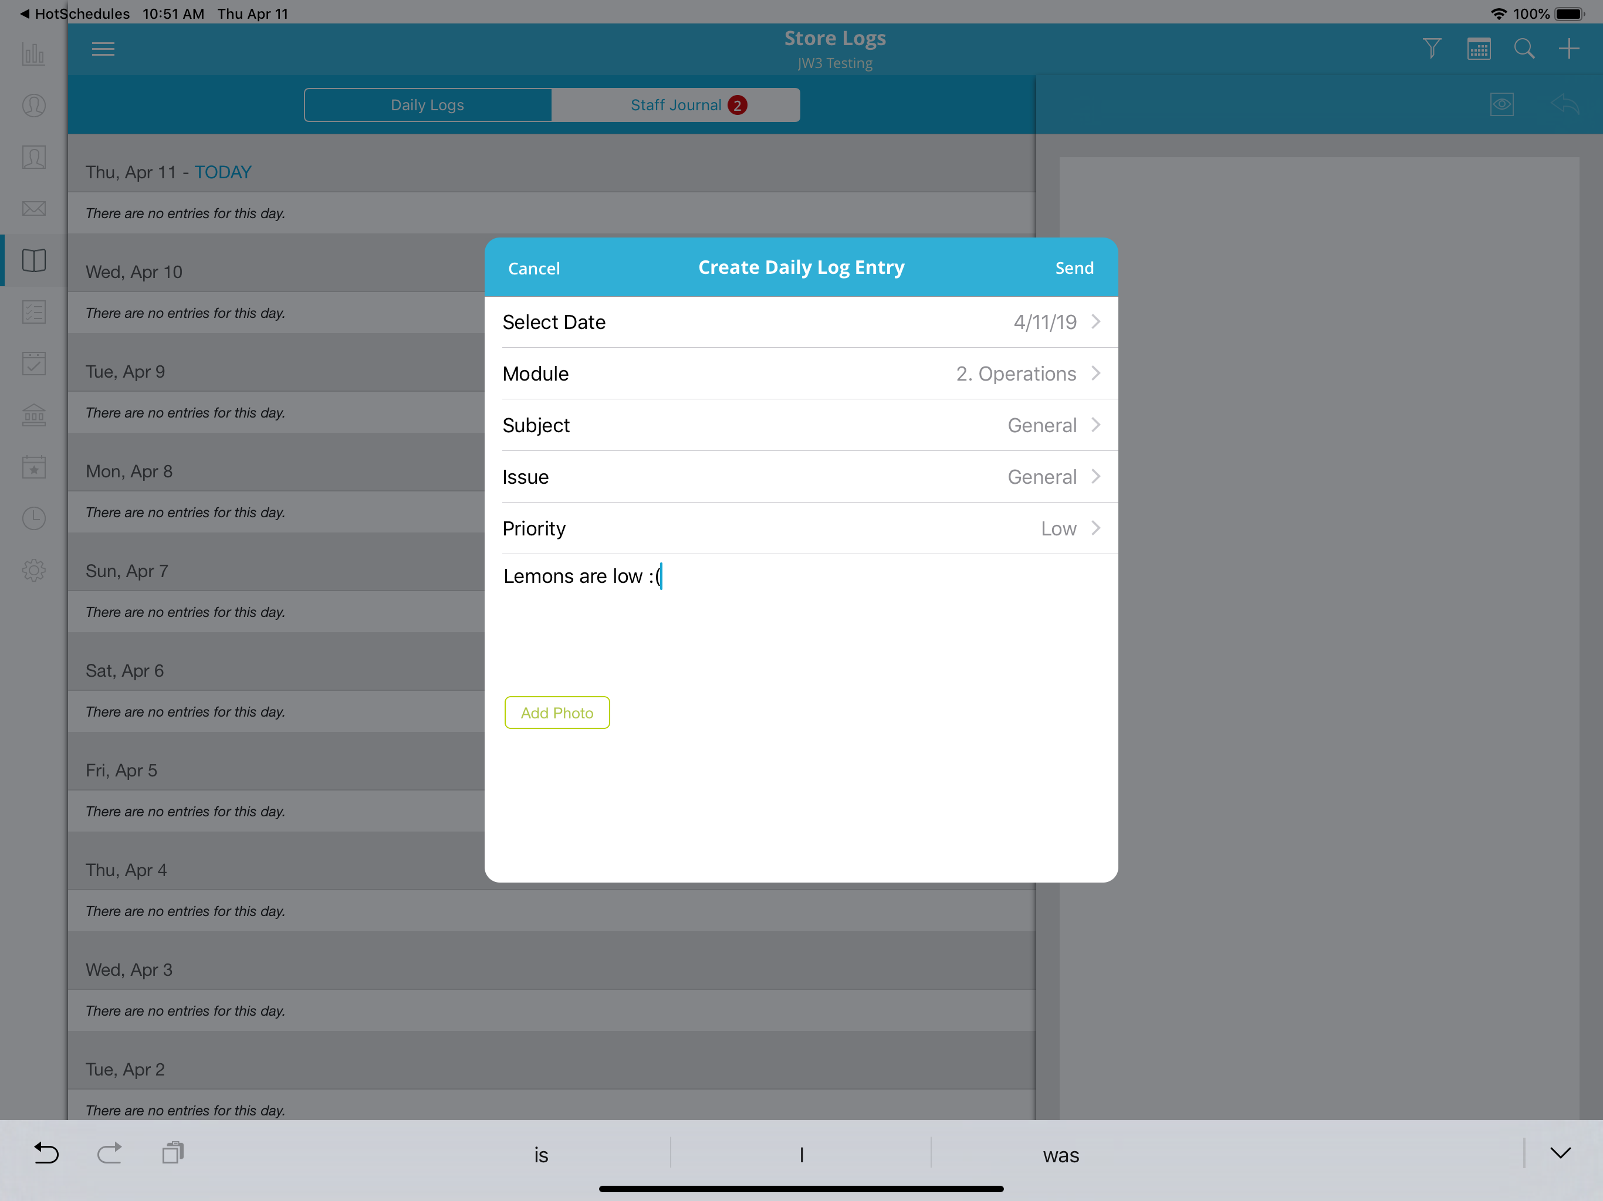Insert the 'was' keyboard suggestion

point(1061,1155)
